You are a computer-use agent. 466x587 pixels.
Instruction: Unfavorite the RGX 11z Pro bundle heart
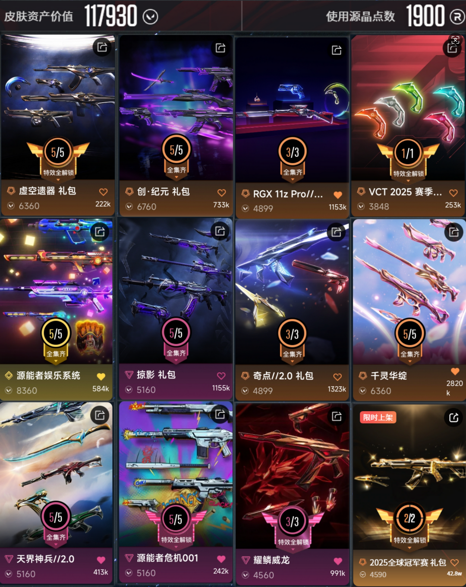pyautogui.click(x=338, y=194)
